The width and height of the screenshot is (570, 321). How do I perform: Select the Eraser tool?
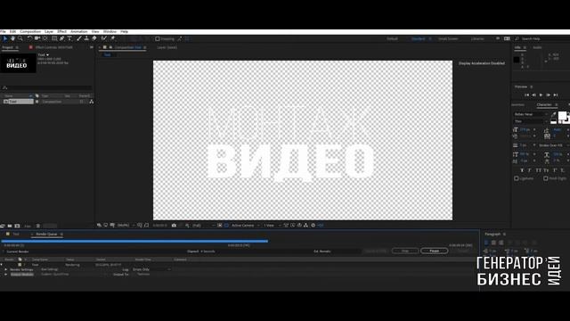click(94, 38)
